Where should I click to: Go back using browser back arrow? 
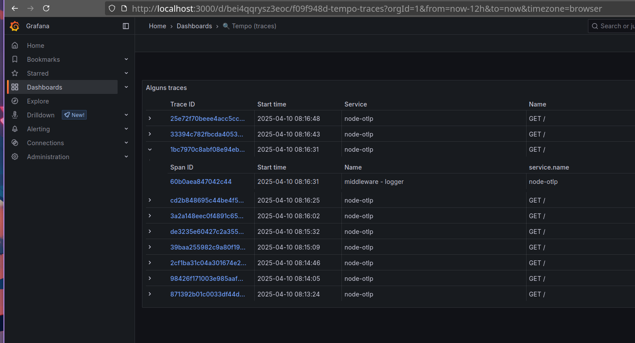(x=15, y=8)
